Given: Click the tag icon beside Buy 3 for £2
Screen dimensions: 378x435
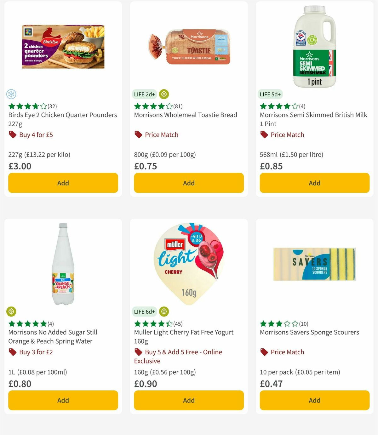Looking at the screenshot, I should pyautogui.click(x=13, y=352).
